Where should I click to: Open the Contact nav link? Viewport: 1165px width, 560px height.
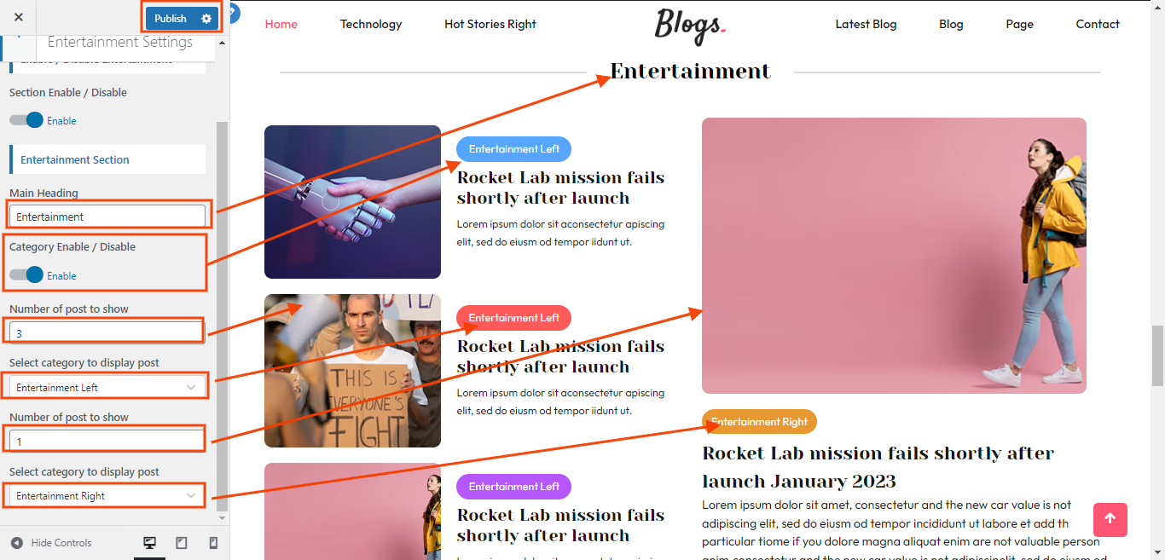pyautogui.click(x=1098, y=24)
